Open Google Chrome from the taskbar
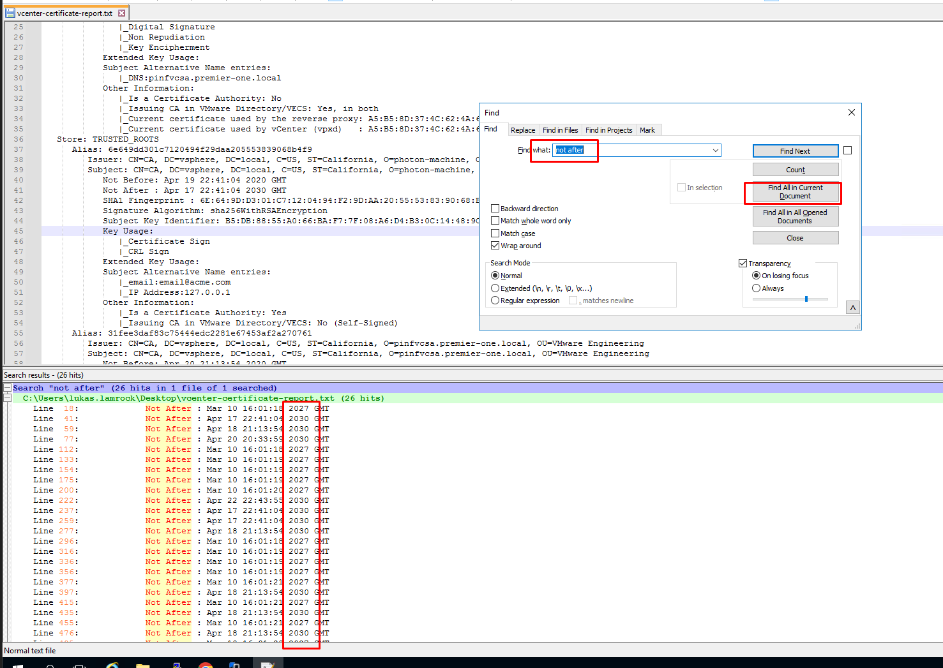 coord(206,664)
